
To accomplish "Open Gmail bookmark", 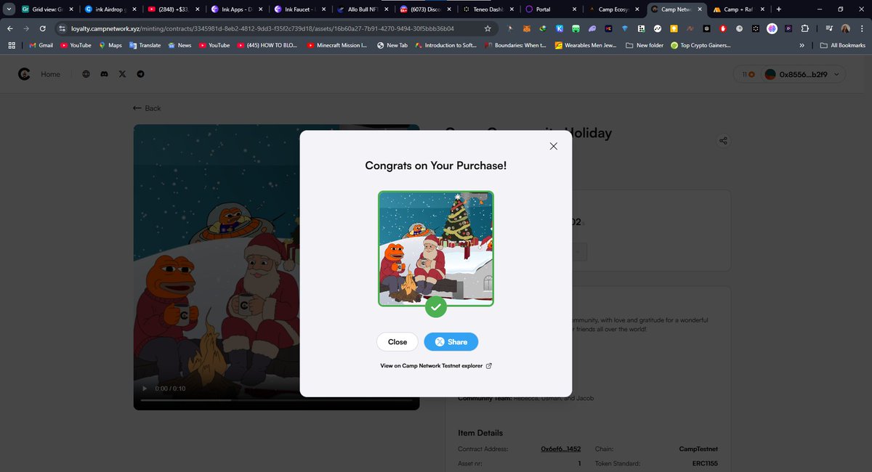I will click(x=41, y=45).
